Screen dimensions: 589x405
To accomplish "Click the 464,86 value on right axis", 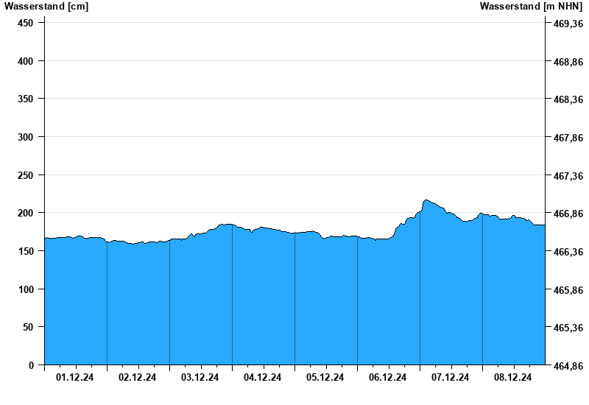I will tap(568, 365).
